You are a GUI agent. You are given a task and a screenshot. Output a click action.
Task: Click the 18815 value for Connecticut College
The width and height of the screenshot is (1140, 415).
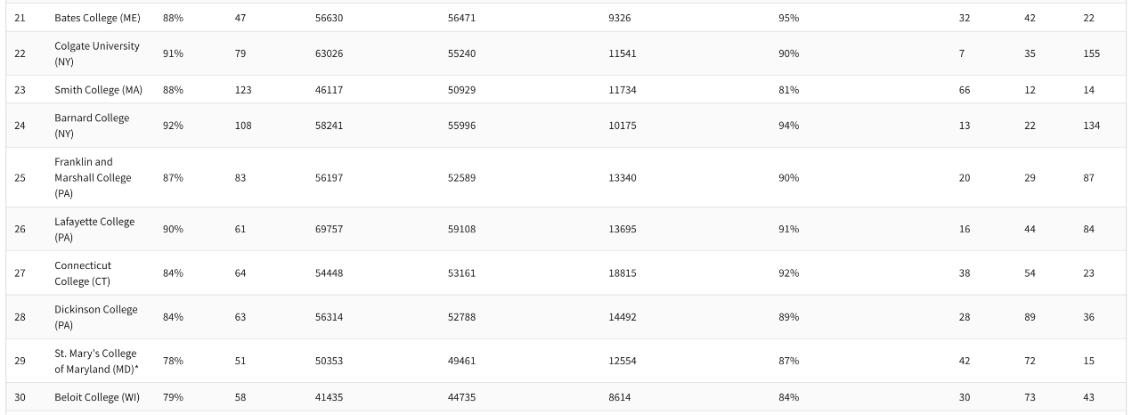click(623, 273)
